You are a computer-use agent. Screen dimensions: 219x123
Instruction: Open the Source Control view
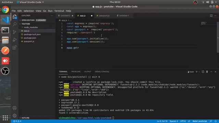14,32
